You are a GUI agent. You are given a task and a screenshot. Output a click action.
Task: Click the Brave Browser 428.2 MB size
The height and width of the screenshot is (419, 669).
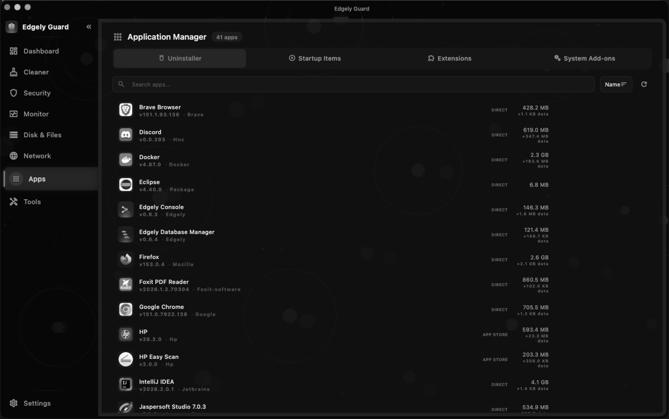pyautogui.click(x=535, y=108)
